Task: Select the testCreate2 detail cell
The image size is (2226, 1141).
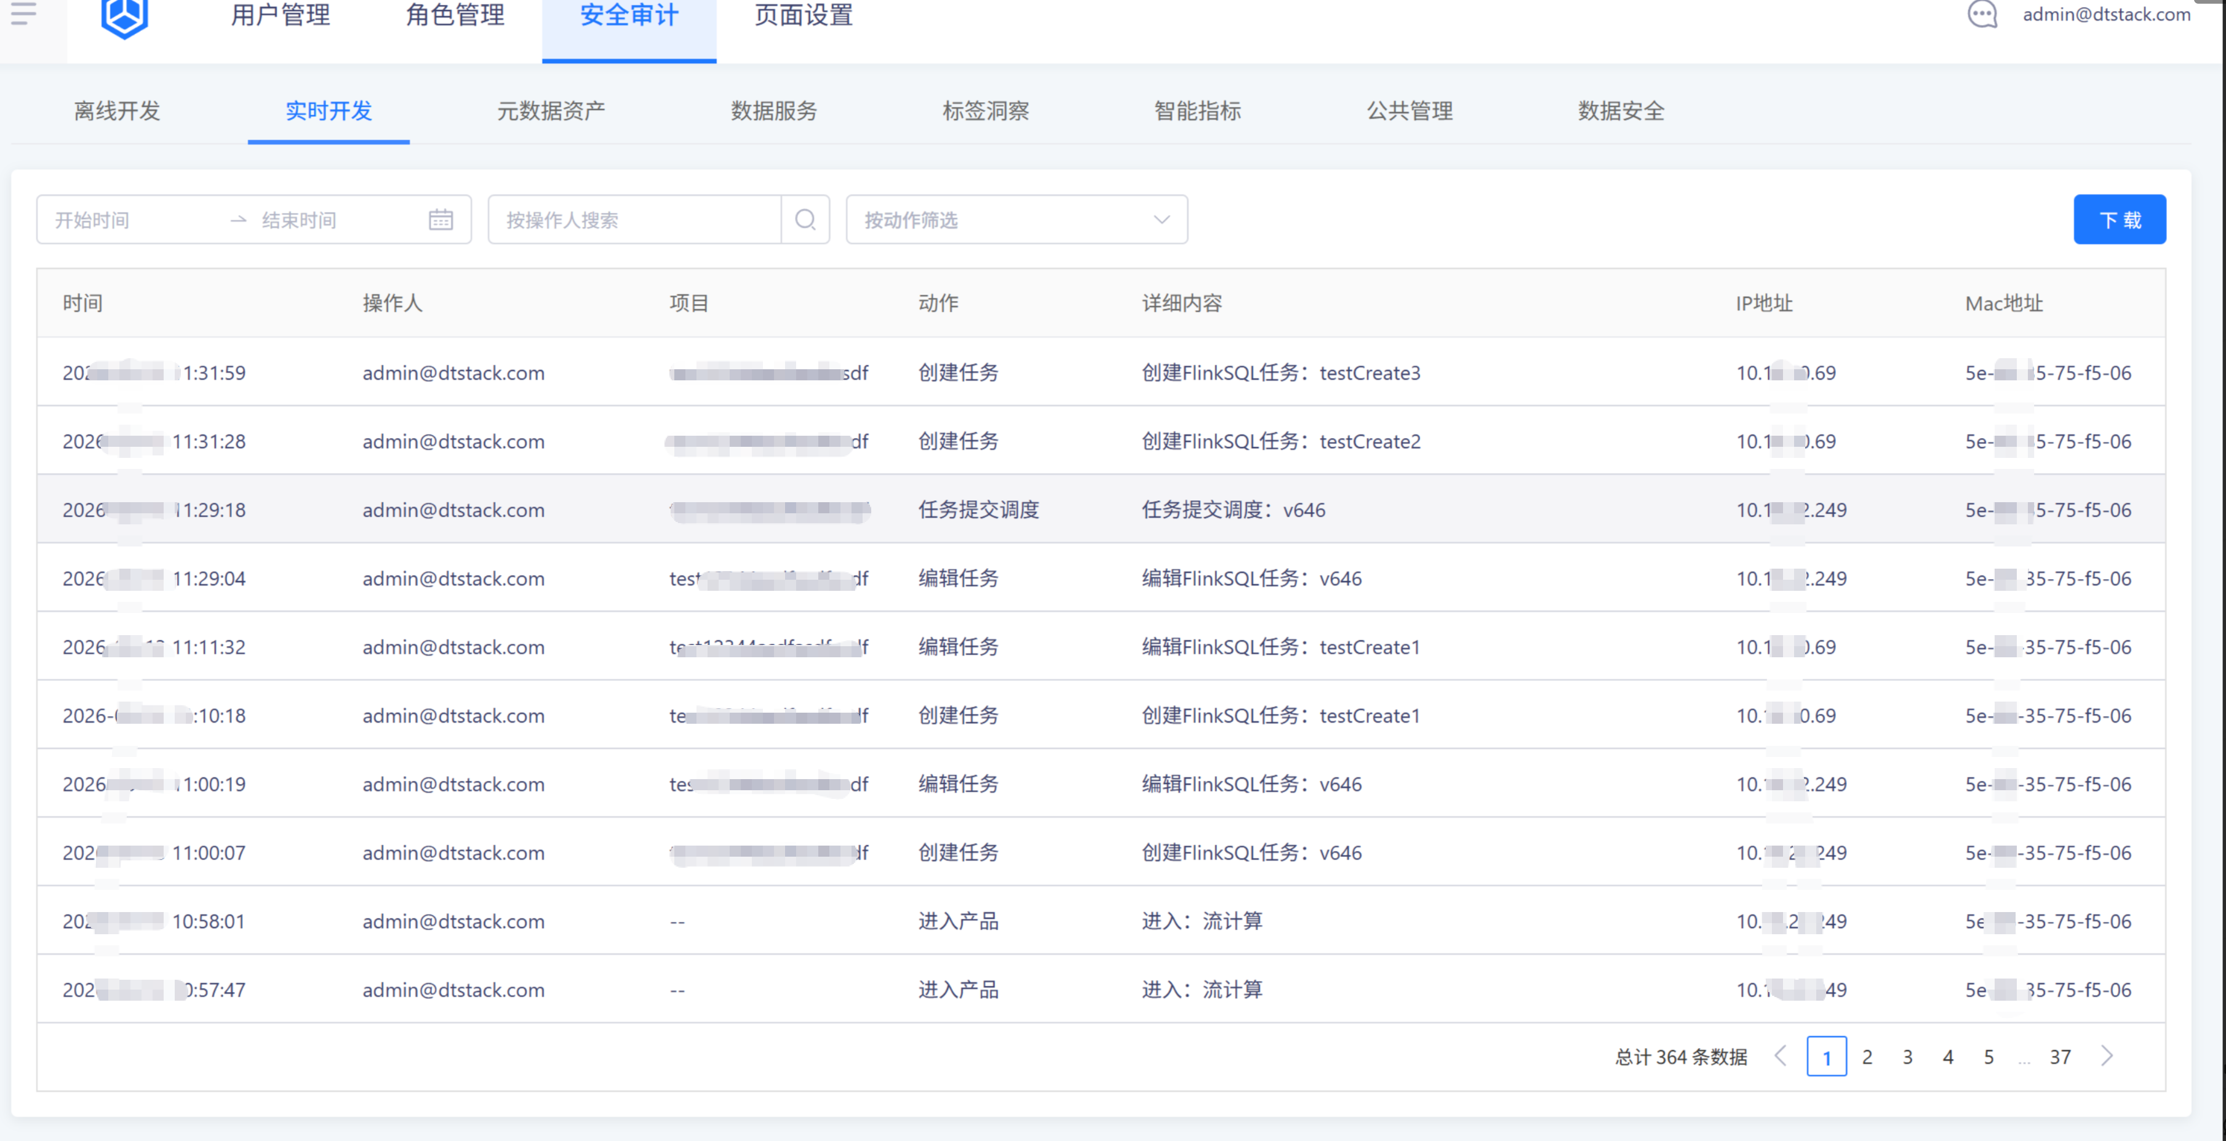Action: click(x=1280, y=441)
